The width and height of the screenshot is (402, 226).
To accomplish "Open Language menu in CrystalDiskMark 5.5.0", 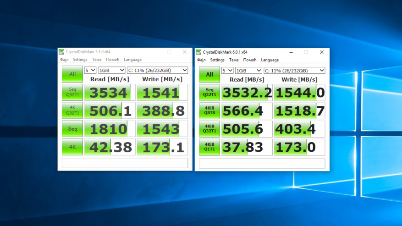I will (x=132, y=60).
